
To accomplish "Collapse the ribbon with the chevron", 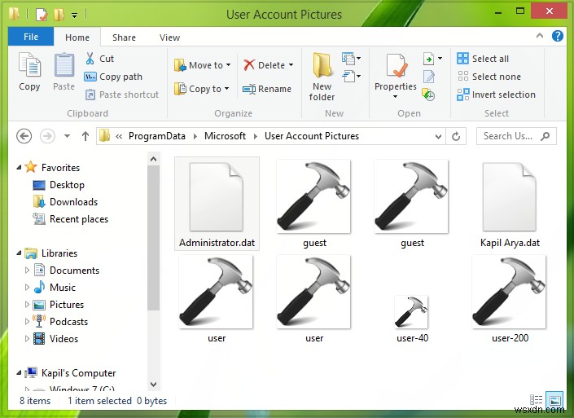I will [540, 36].
